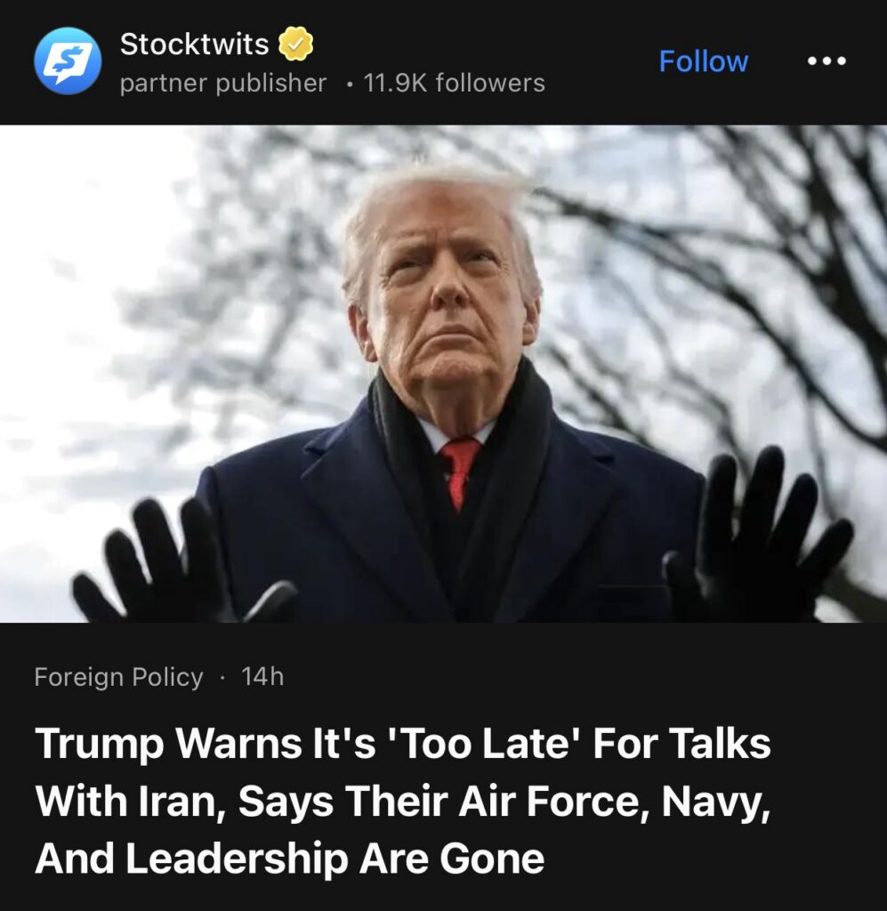Click the 14h timestamp

point(262,676)
